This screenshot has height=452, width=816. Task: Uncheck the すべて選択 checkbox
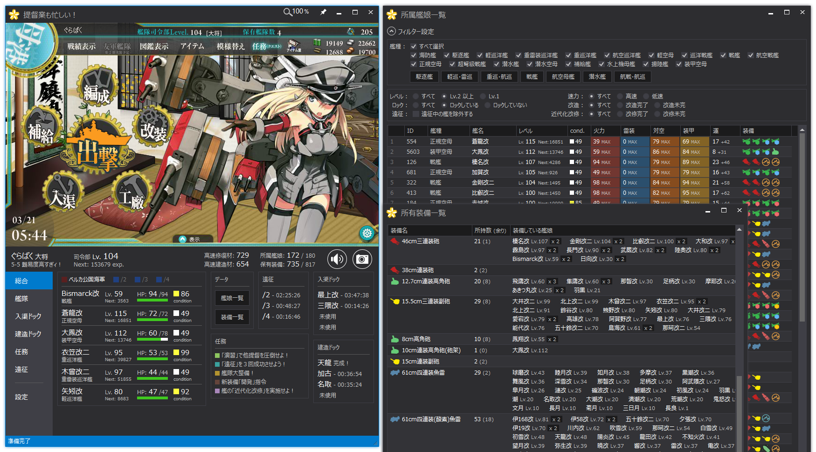pyautogui.click(x=414, y=47)
